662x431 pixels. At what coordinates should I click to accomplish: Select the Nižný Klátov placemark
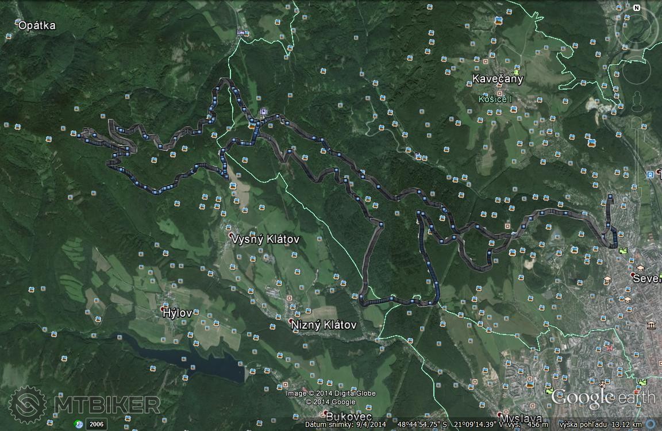click(323, 325)
